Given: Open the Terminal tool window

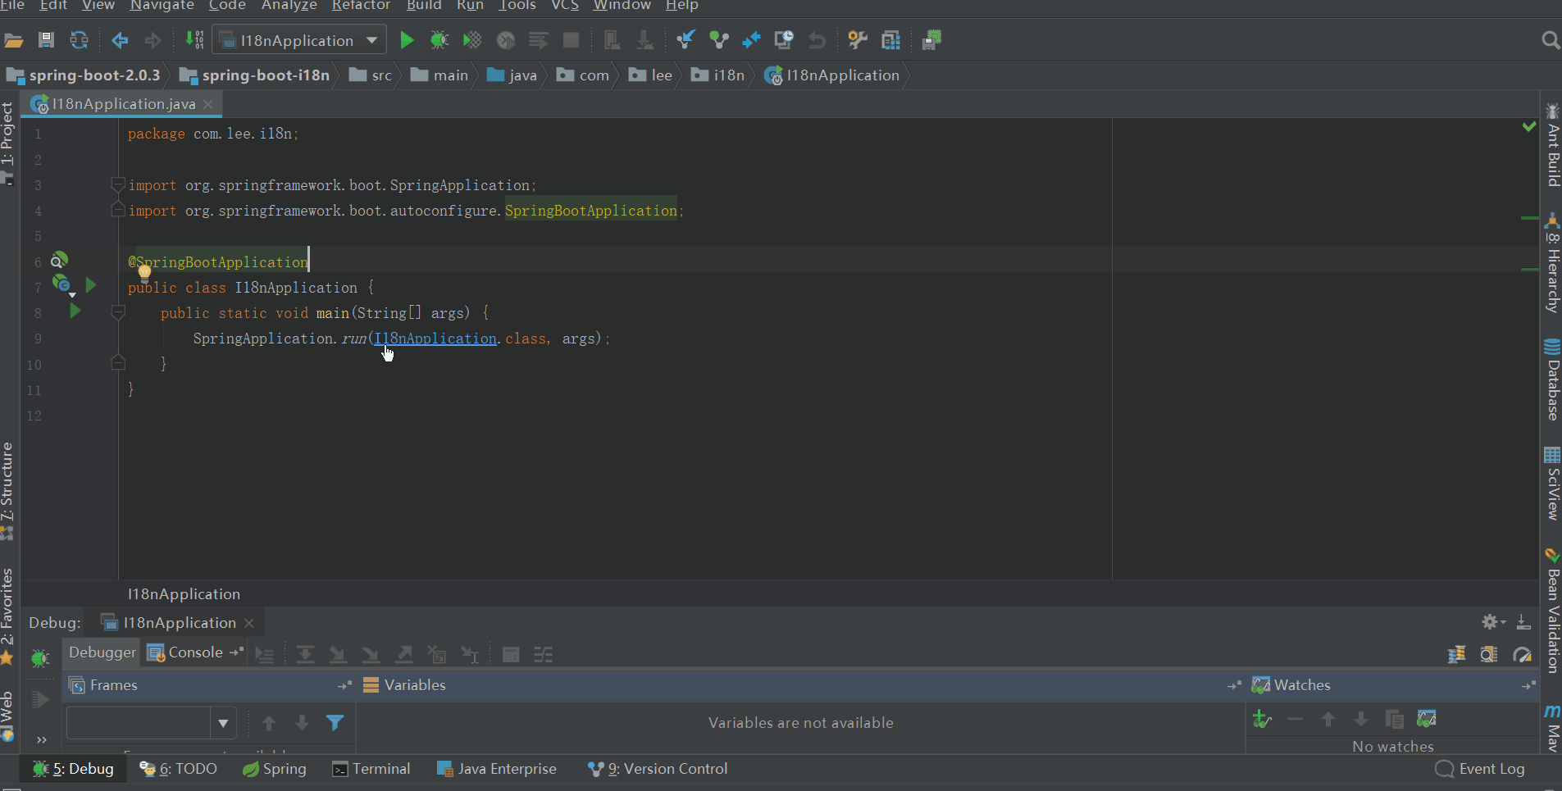Looking at the screenshot, I should 371,769.
